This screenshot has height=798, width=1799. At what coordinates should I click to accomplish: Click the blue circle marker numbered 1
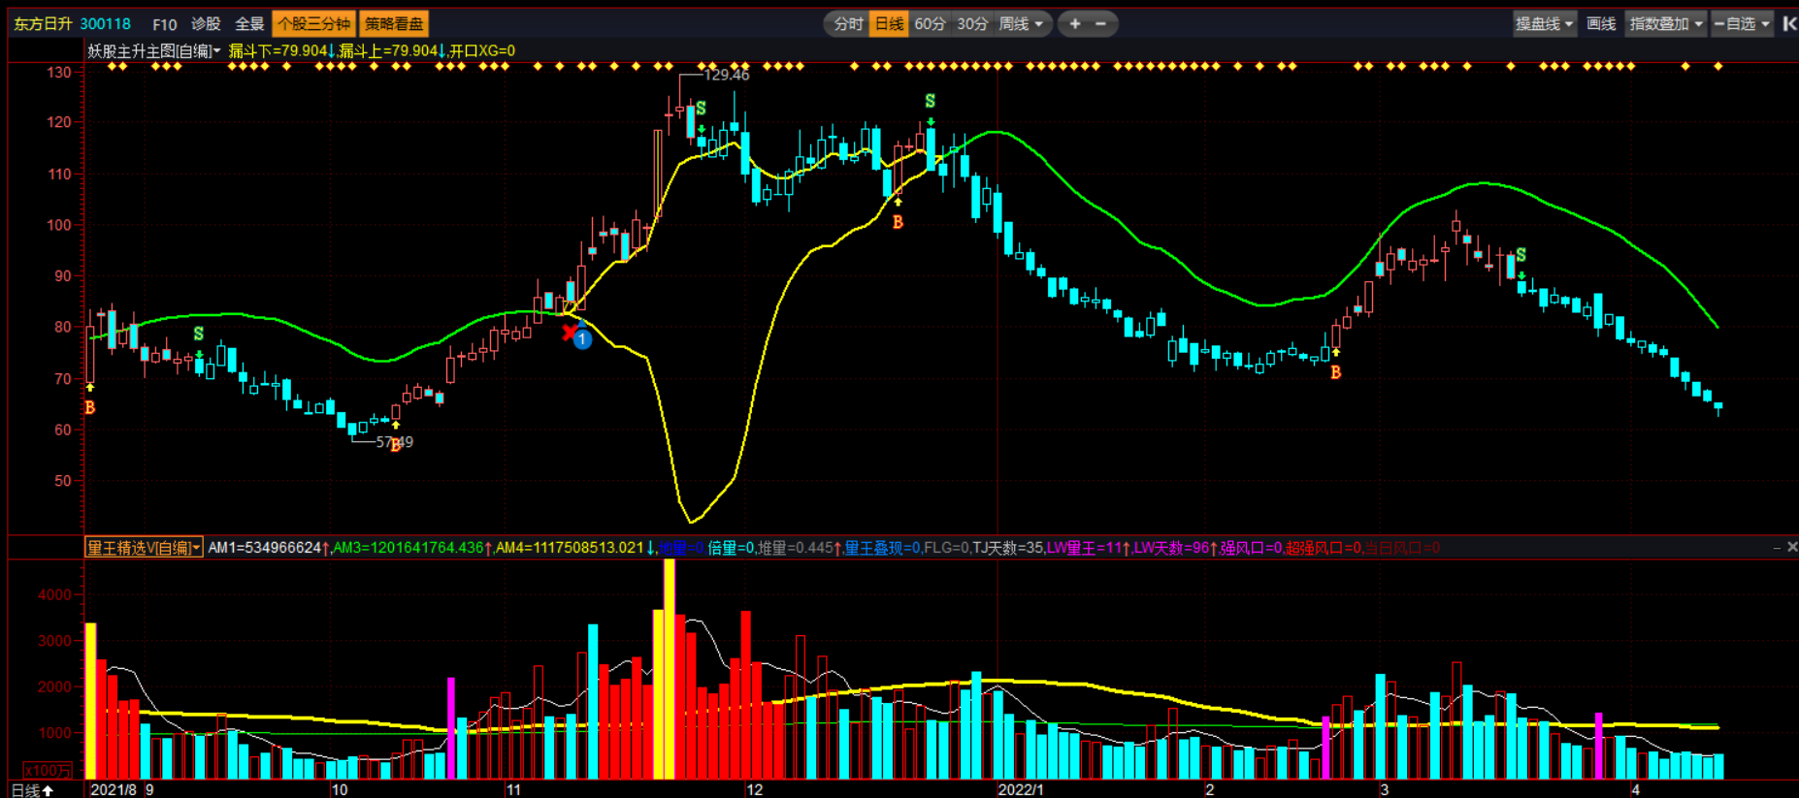(582, 339)
